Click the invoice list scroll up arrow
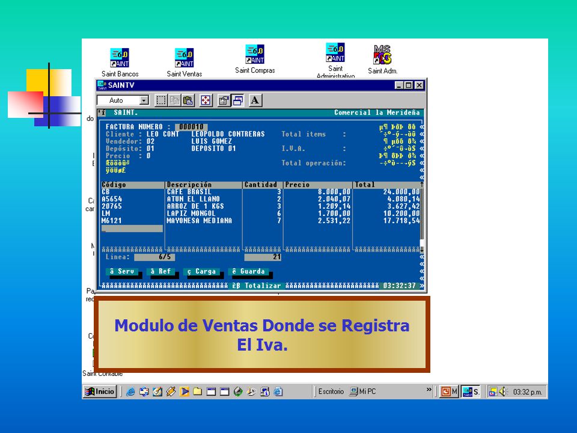This screenshot has height=433, width=577. point(422,185)
